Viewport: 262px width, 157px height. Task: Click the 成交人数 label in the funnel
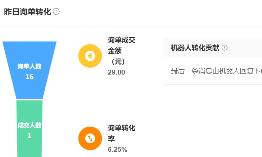[30, 125]
